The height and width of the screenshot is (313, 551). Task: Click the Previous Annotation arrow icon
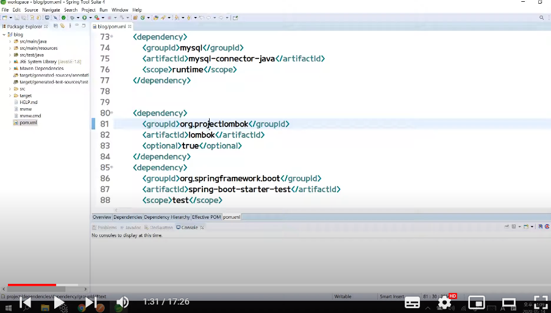pyautogui.click(x=189, y=18)
